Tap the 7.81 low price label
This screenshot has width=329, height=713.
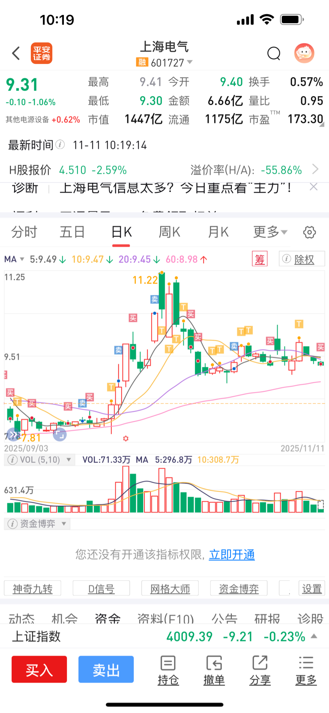(31, 438)
